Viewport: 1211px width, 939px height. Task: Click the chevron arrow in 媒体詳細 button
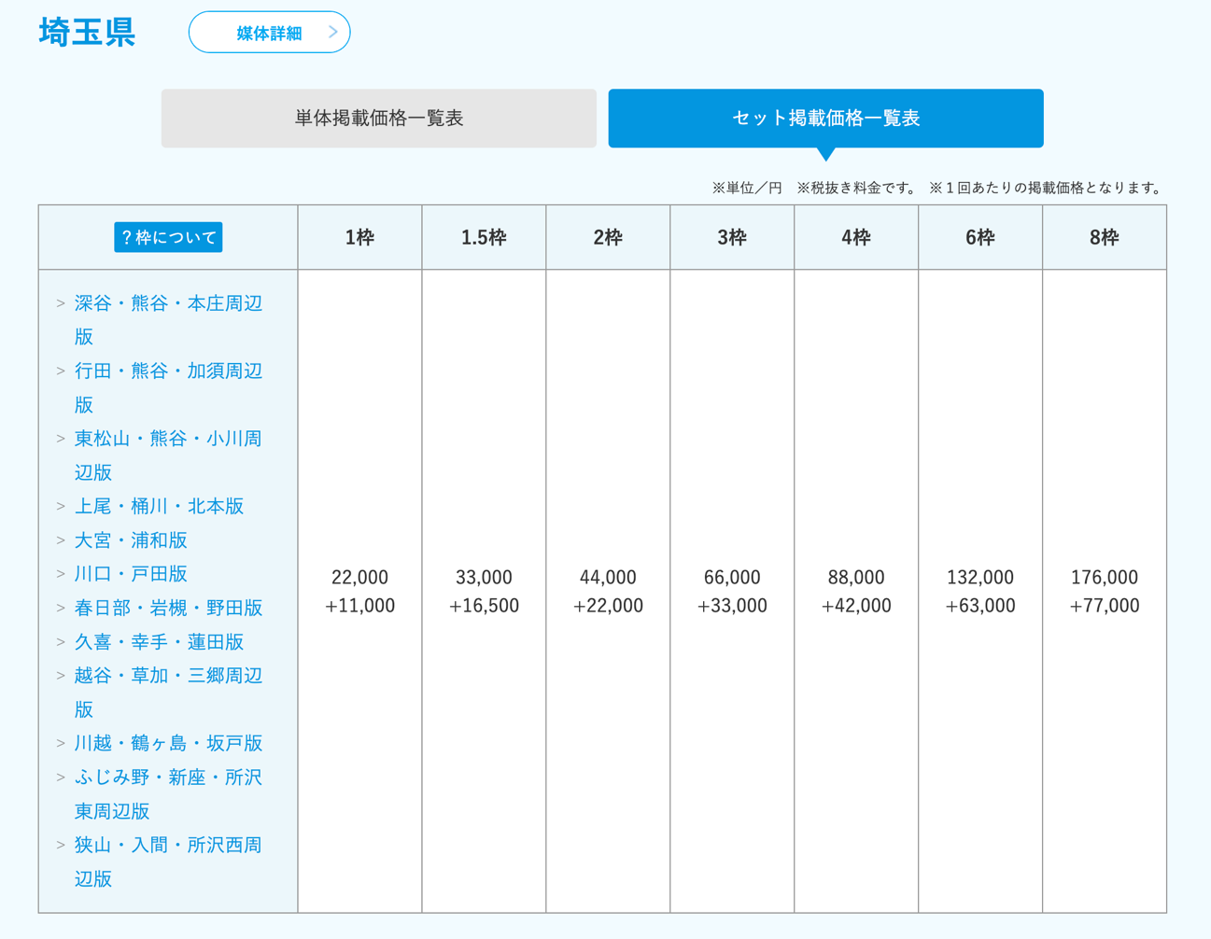333,33
